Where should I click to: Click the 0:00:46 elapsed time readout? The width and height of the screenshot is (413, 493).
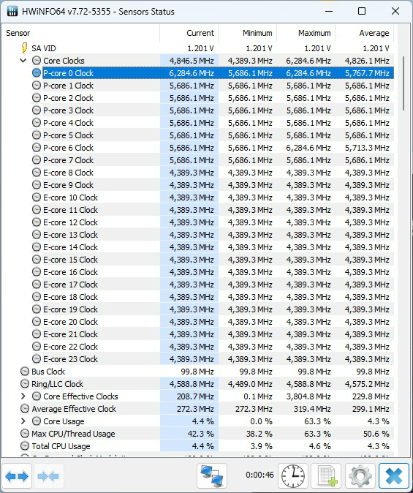click(x=259, y=475)
